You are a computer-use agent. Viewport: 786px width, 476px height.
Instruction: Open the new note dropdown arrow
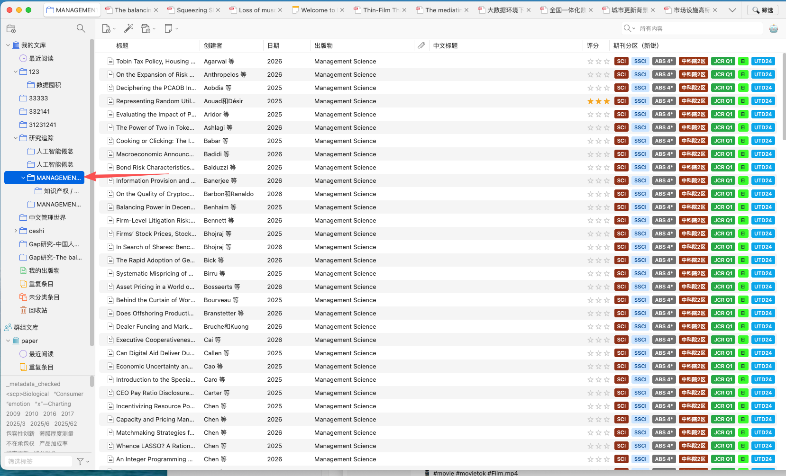pos(177,29)
